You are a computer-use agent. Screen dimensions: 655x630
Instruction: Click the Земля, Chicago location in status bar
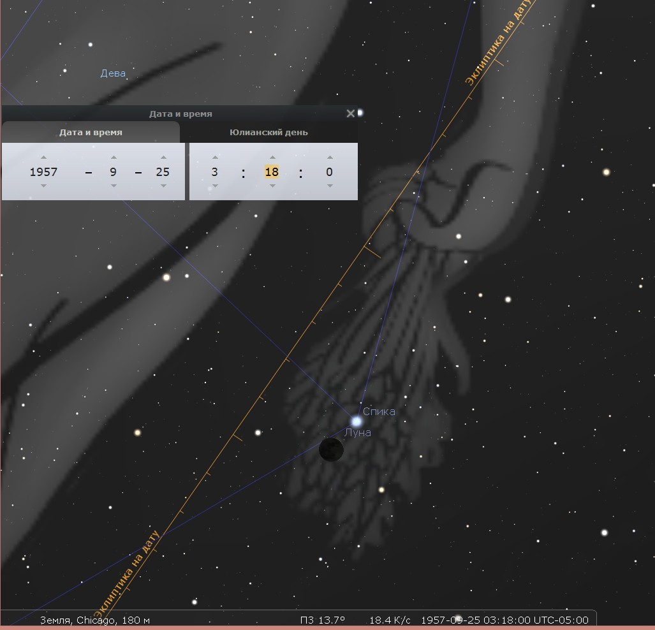tap(95, 620)
